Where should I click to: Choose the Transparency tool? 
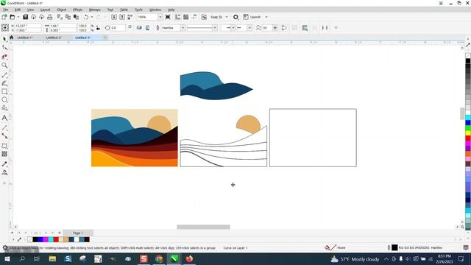click(x=4, y=154)
